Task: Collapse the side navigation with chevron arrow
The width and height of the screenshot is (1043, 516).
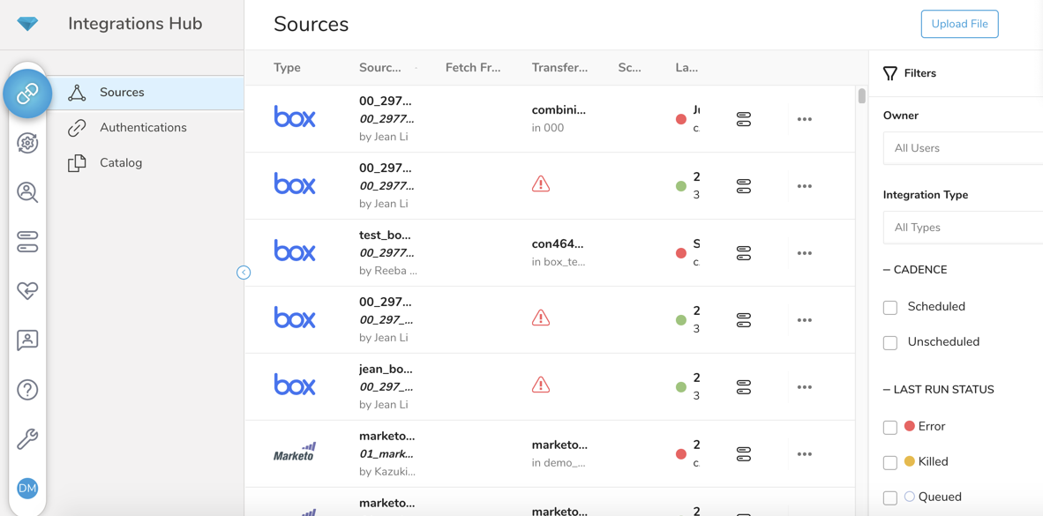Action: [x=244, y=273]
